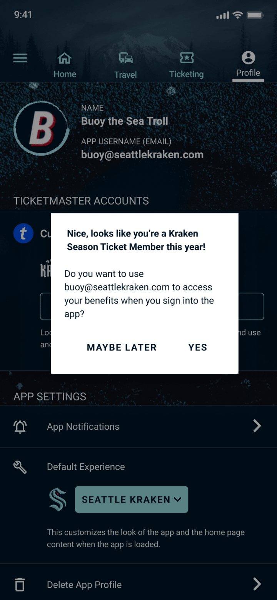Tap the Travel car icon
277x600 pixels.
(x=125, y=58)
